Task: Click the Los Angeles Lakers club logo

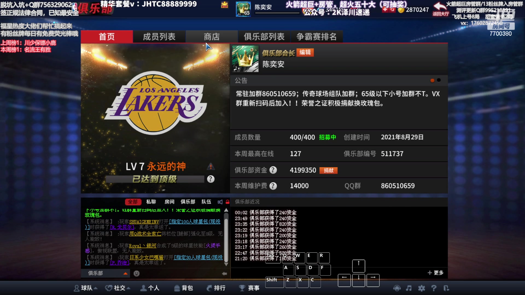Action: pos(156,103)
